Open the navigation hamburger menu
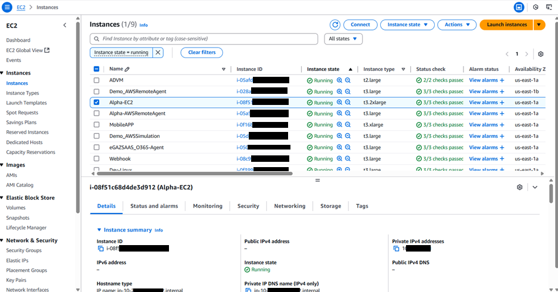Viewport: 558px width, 292px height. [8, 7]
